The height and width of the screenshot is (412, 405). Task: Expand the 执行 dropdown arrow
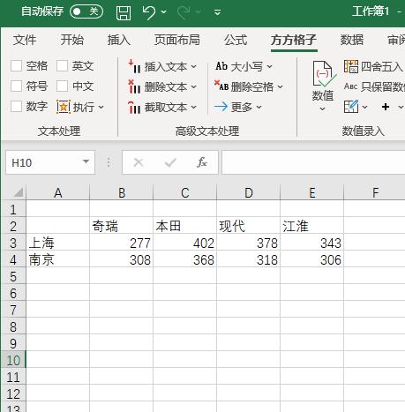pos(101,107)
